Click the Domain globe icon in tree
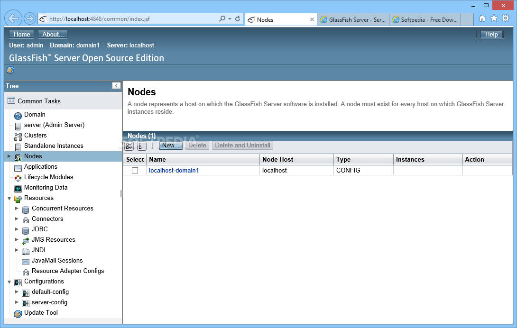 coord(18,116)
